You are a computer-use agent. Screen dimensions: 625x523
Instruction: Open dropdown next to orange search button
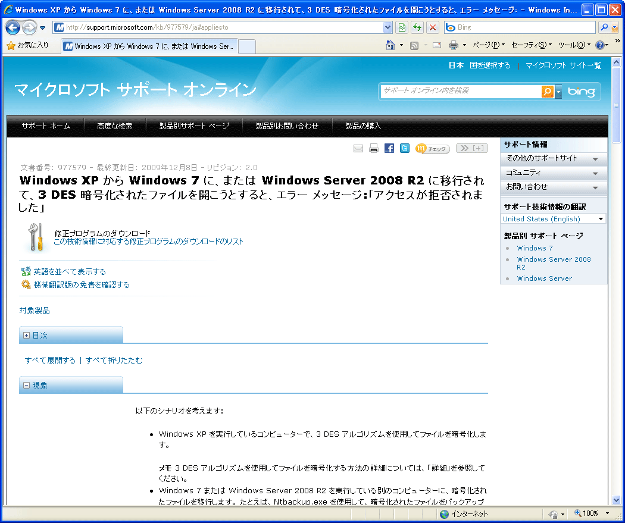(558, 92)
